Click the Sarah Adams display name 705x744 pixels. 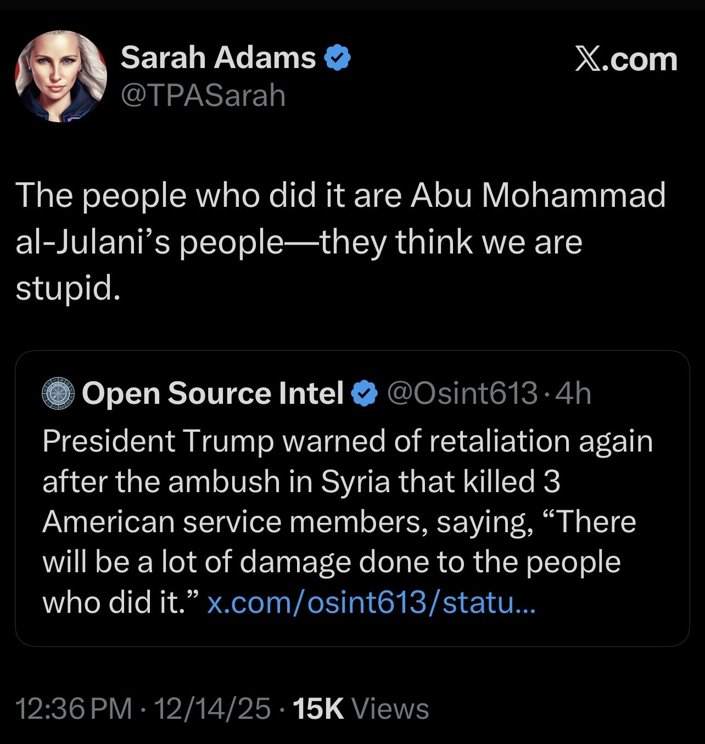218,57
